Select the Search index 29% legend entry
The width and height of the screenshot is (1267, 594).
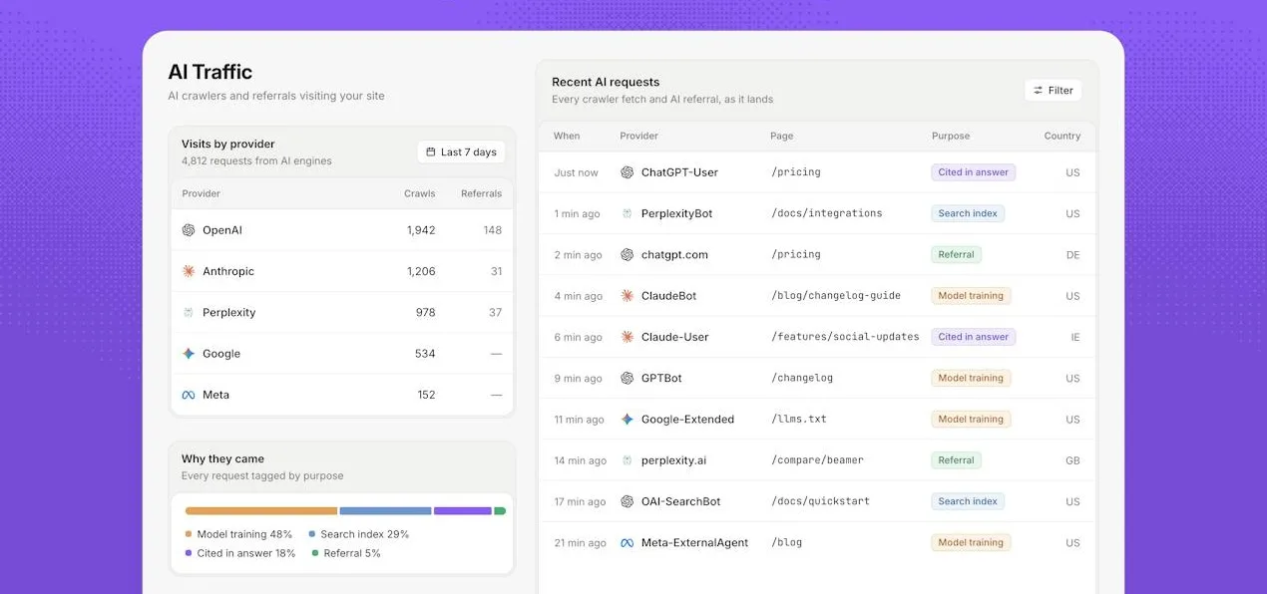click(358, 534)
